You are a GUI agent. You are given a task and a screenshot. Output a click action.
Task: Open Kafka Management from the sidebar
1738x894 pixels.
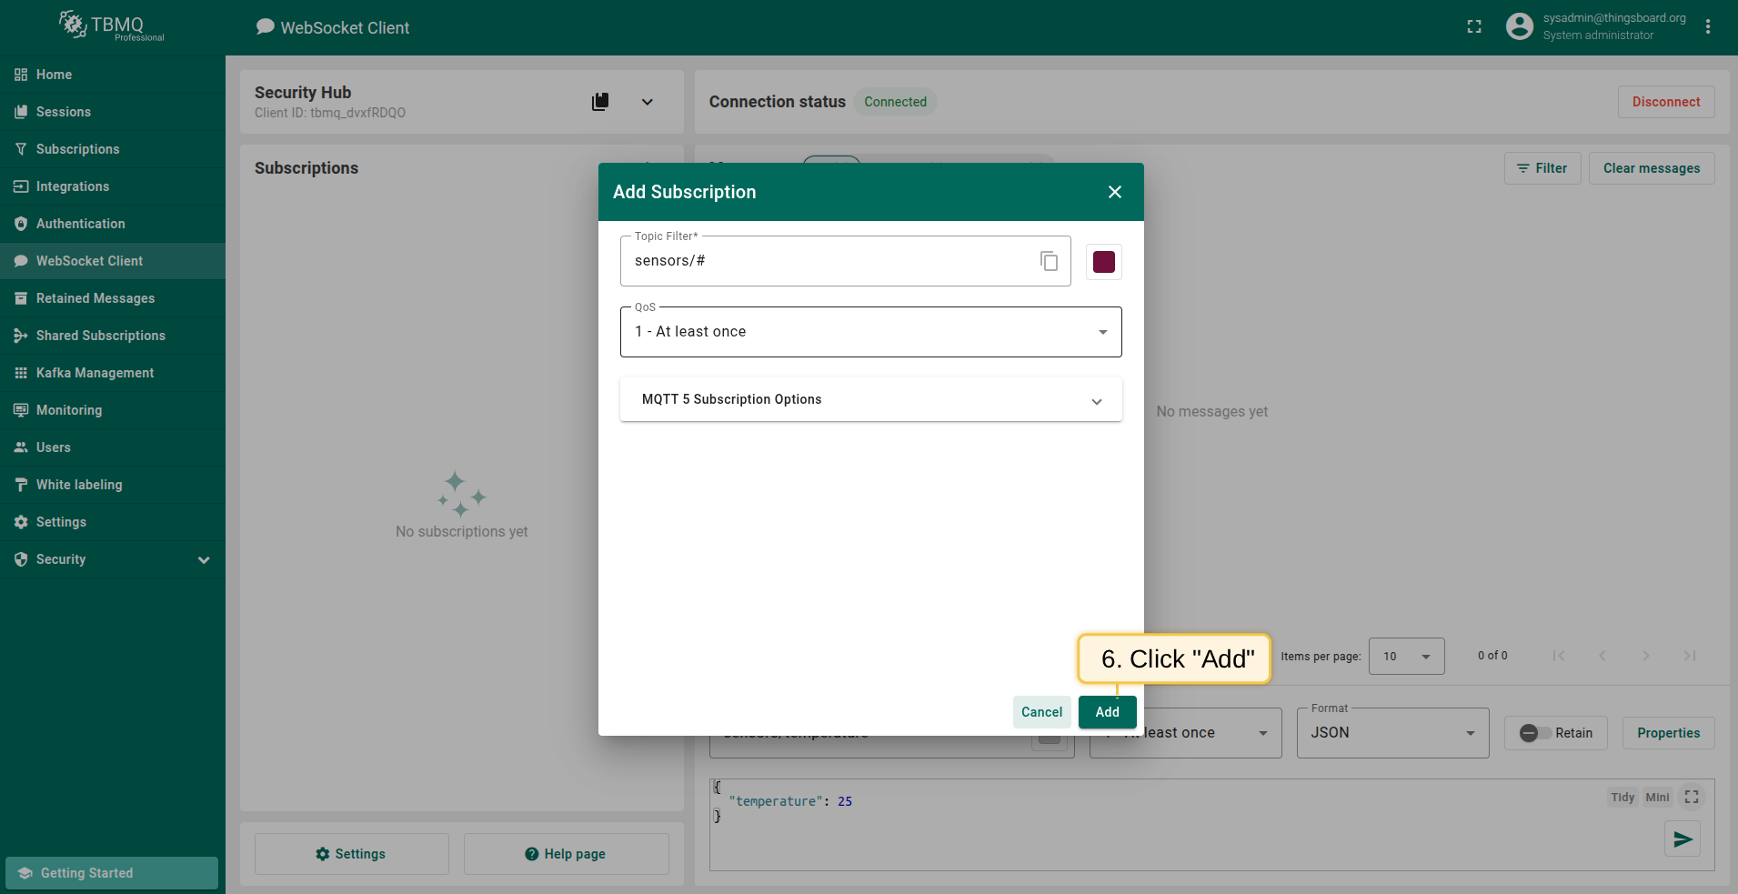[95, 373]
